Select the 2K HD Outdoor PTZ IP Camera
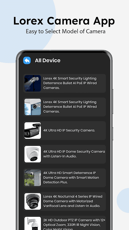Viewport: 129px width, 230px height. [x=64, y=223]
